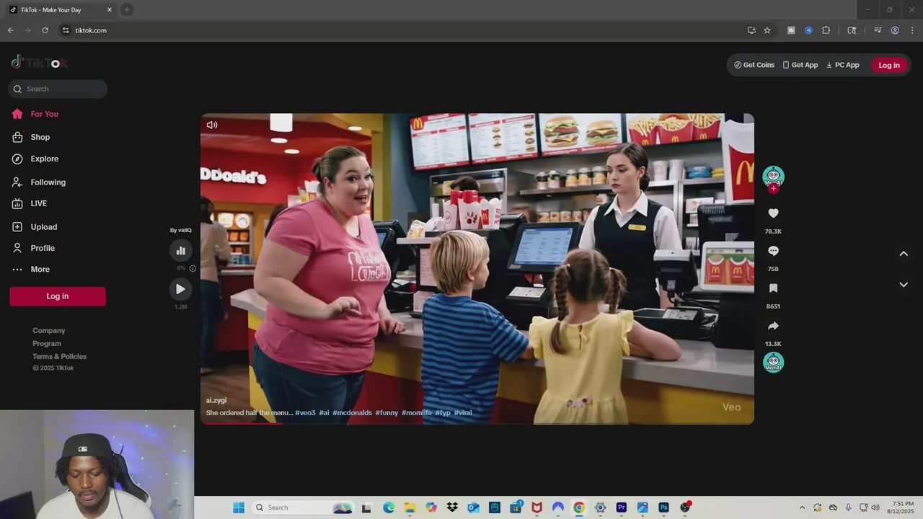Screen dimensions: 923x519
Task: Seek using the video progress bar
Action: tap(477, 424)
